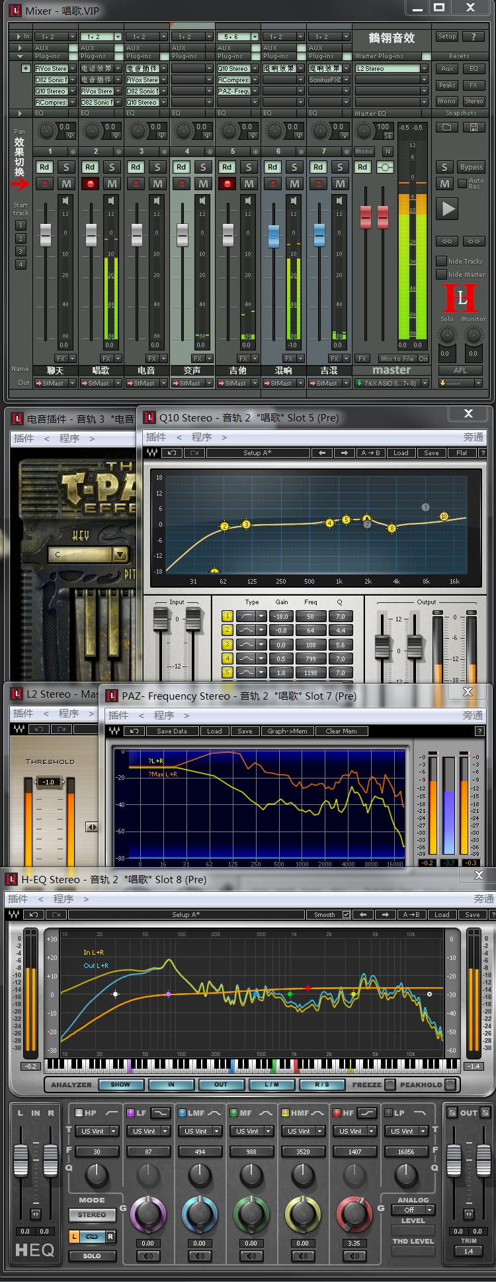Click track 2 speaker monitor icon
The height and width of the screenshot is (1282, 496).
[x=110, y=200]
